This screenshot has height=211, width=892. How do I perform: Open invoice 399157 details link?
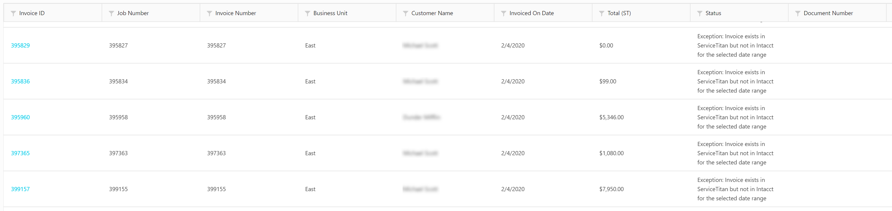tap(20, 189)
